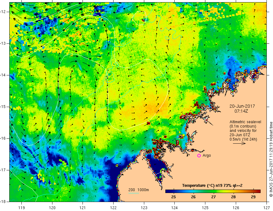Click longitude axis label '127'

coord(266,208)
